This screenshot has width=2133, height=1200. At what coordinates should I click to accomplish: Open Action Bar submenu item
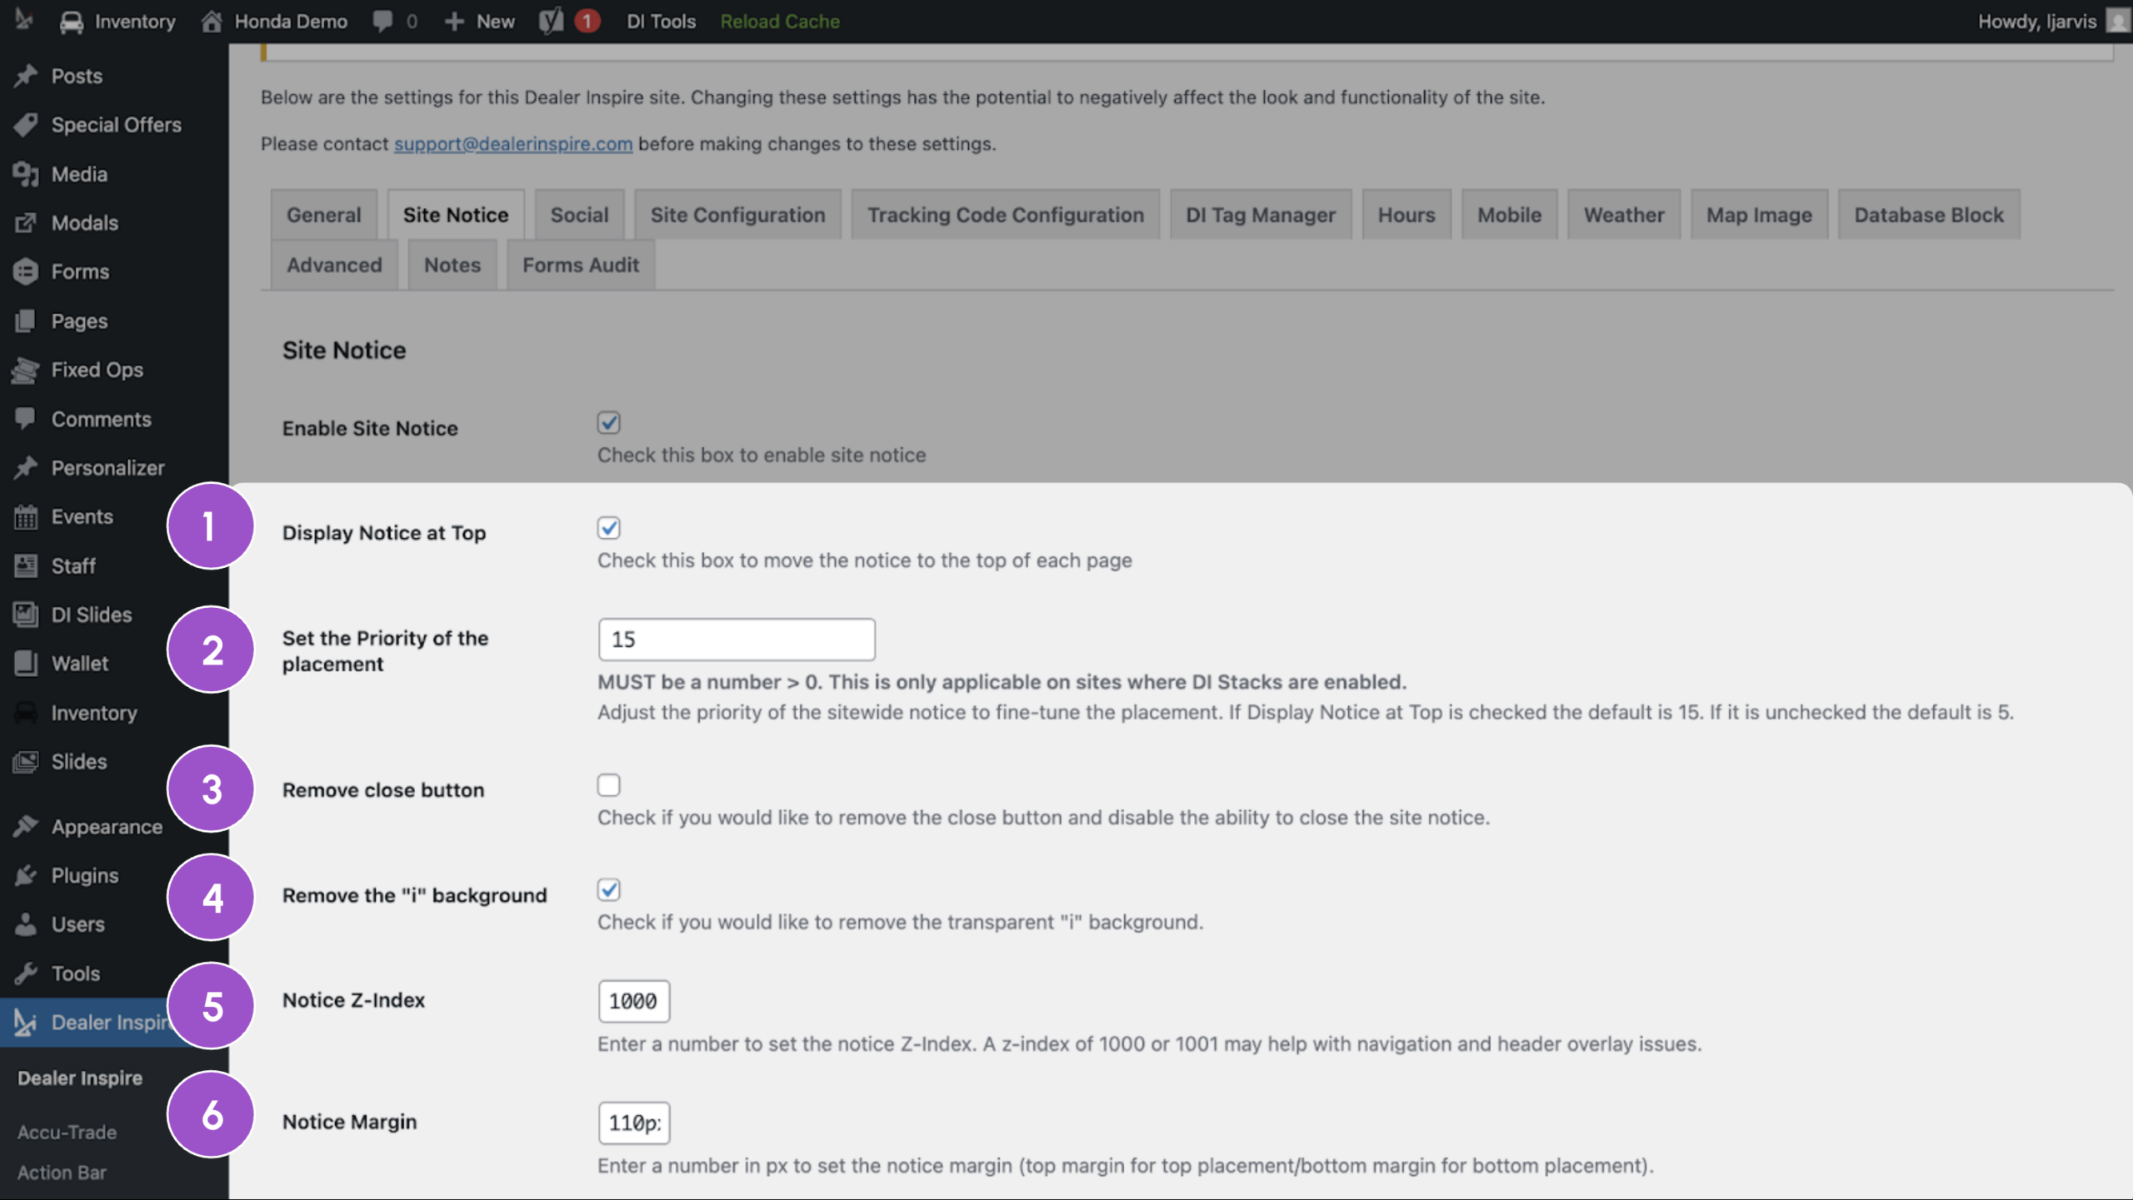(x=62, y=1173)
